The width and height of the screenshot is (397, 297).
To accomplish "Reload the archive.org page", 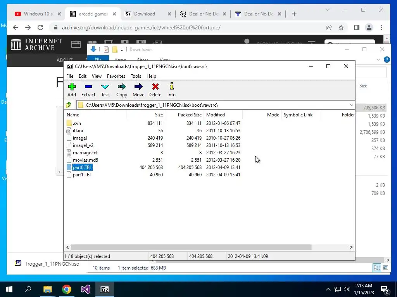I will (40, 27).
